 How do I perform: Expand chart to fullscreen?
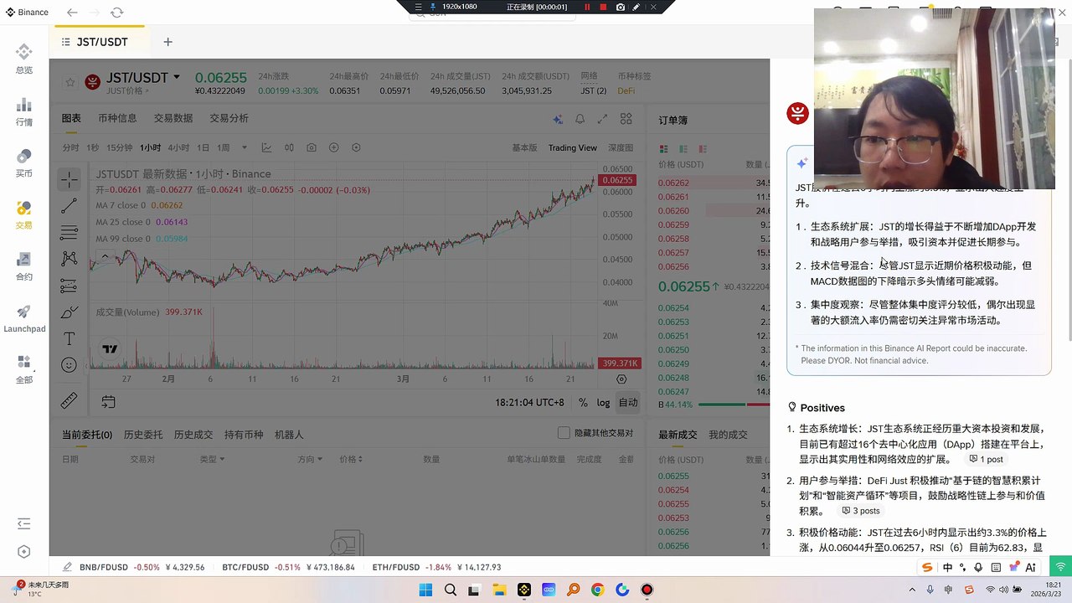click(603, 120)
